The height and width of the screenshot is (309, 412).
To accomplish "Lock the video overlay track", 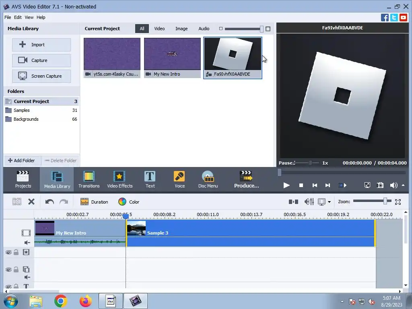I will click(x=16, y=270).
